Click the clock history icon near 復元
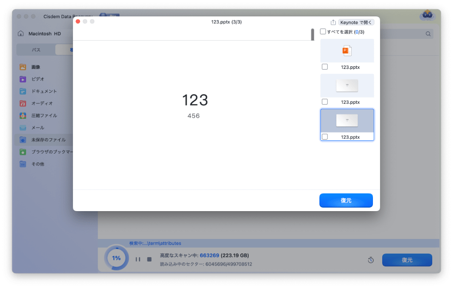Viewport: 453px width, 288px height. [371, 260]
